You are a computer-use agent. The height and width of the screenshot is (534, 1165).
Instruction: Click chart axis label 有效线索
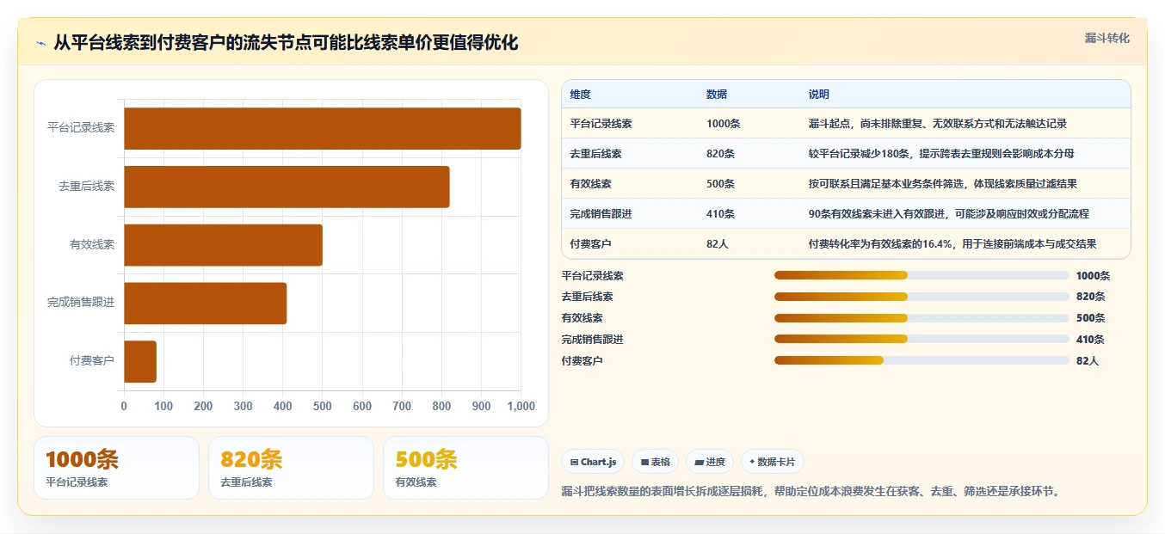(92, 245)
